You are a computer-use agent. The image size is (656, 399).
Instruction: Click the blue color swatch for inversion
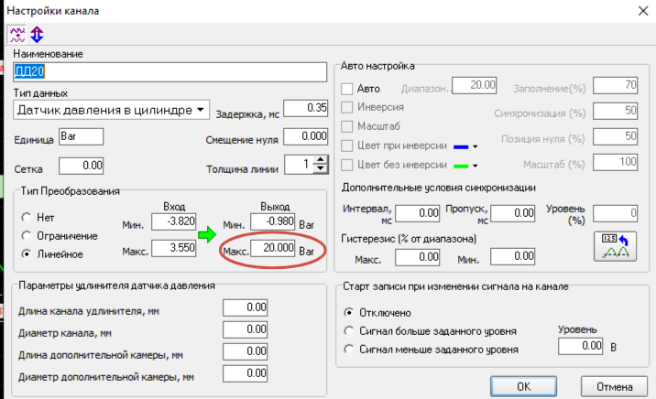(x=461, y=146)
